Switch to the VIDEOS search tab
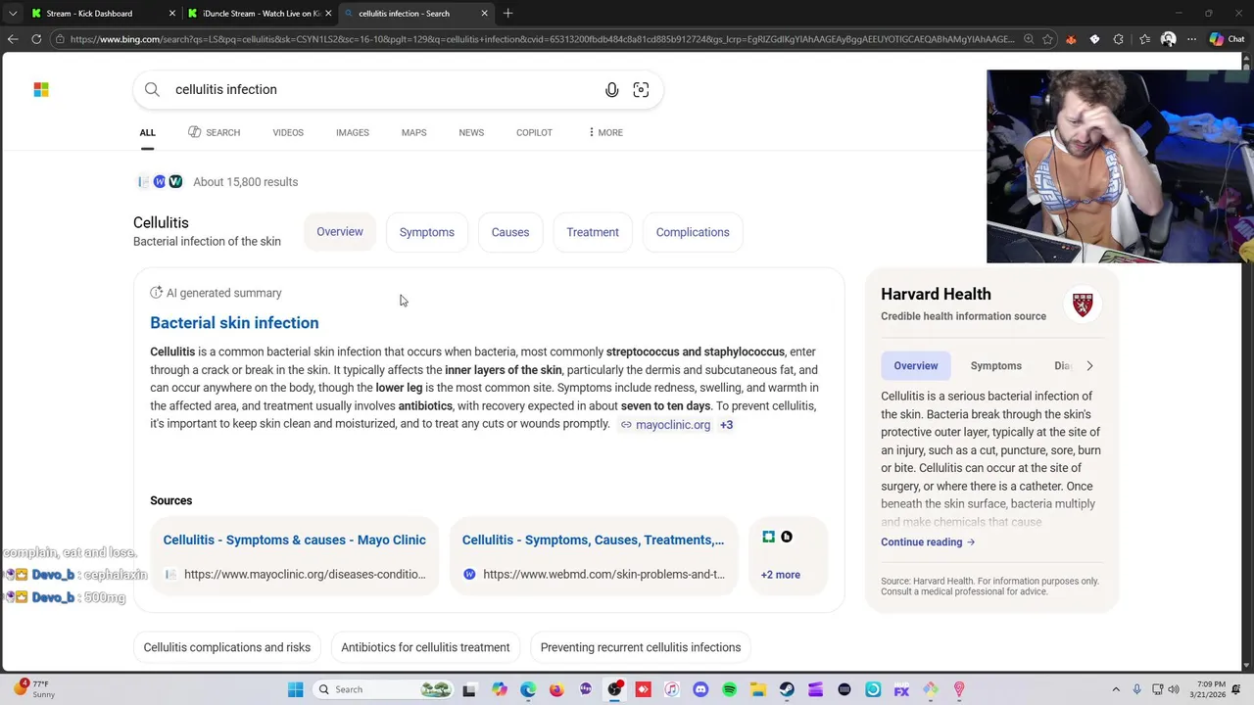The height and width of the screenshot is (705, 1254). pyautogui.click(x=288, y=132)
